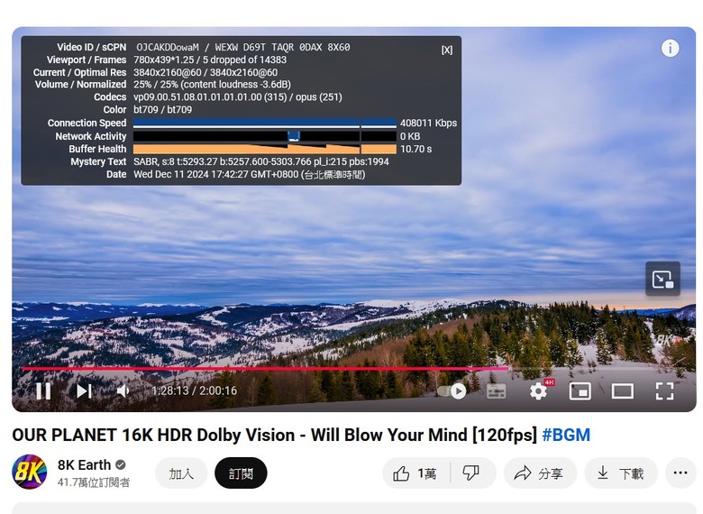
Task: Open the 8K Earth channel name
Action: point(84,465)
